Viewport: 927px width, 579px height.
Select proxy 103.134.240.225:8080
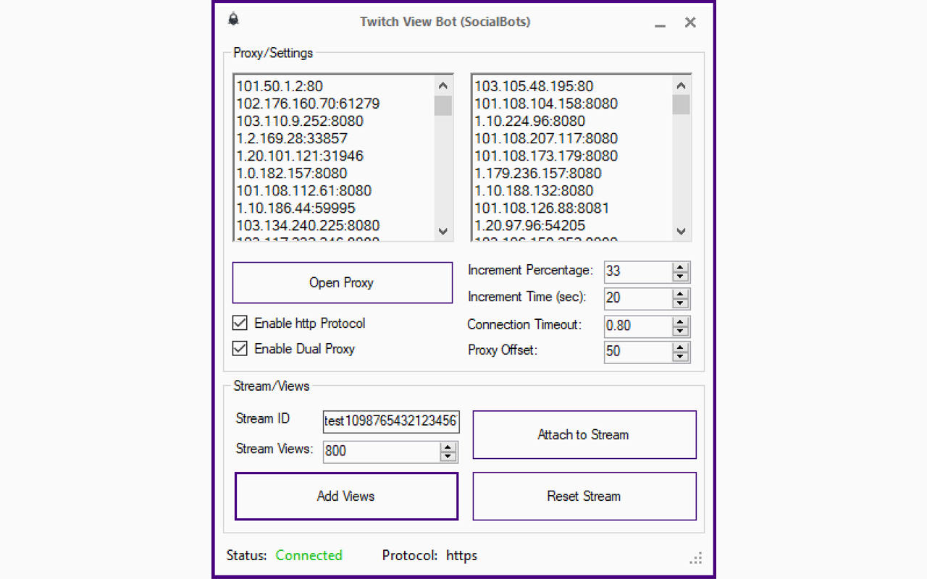pyautogui.click(x=308, y=225)
